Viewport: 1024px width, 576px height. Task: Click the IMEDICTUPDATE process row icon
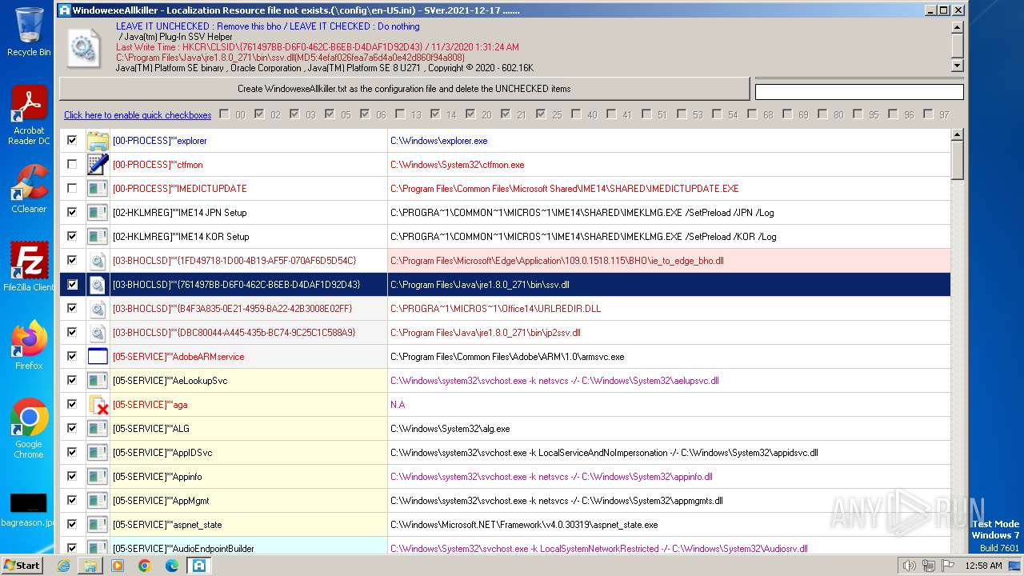point(98,189)
